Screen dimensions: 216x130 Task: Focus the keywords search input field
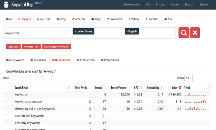point(37,33)
